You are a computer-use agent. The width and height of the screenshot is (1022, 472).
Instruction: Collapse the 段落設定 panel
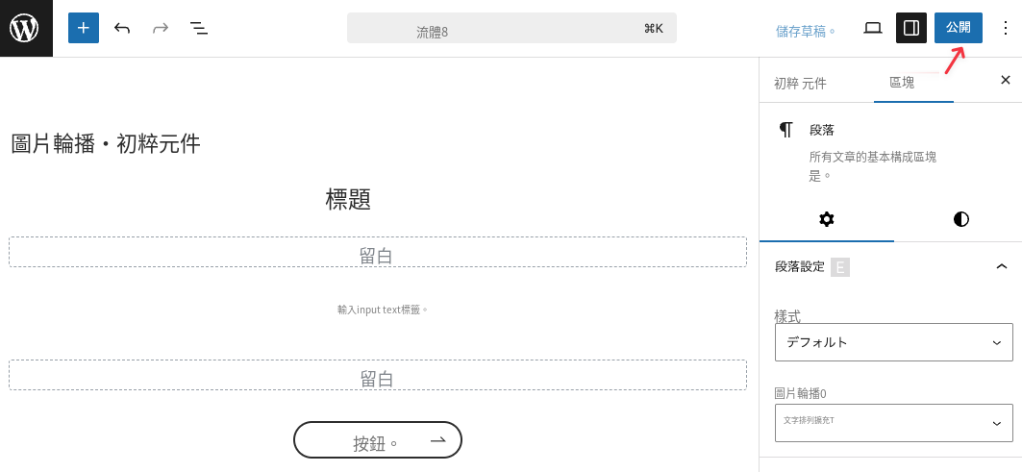click(x=1003, y=266)
